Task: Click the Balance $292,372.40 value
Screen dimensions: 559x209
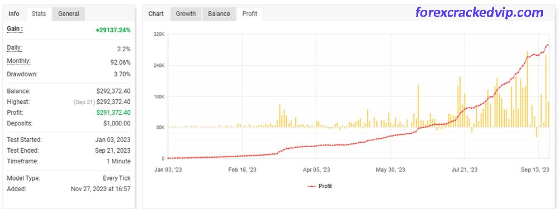Action: coord(113,91)
